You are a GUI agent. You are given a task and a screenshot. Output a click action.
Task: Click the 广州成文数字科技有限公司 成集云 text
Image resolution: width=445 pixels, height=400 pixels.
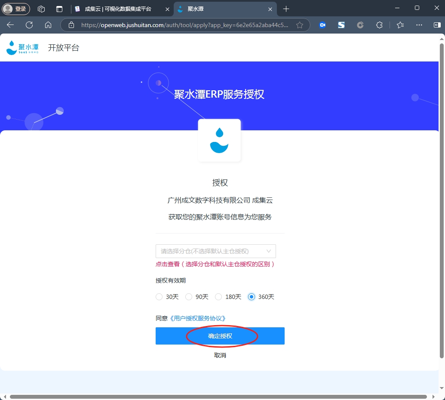tap(220, 200)
